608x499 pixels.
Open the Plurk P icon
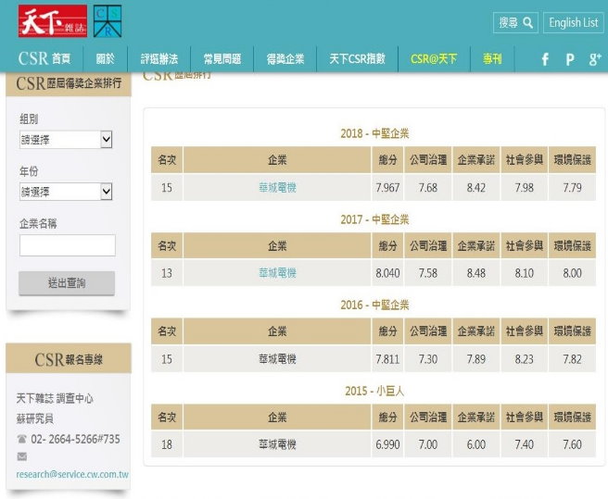pos(570,59)
